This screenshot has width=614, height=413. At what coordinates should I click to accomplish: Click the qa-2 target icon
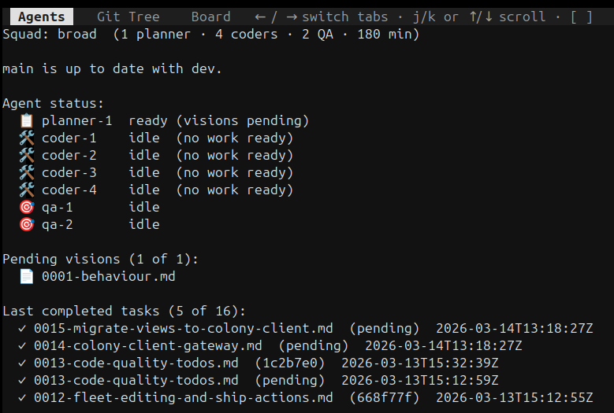26,225
